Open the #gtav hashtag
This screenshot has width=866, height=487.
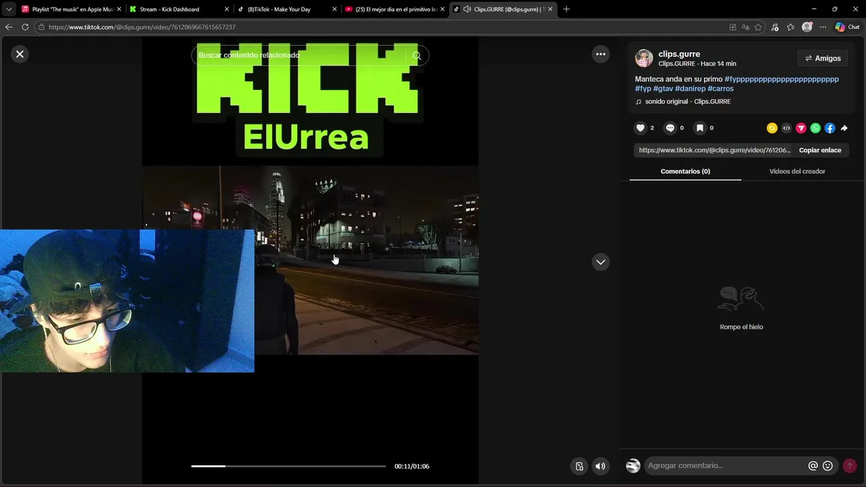tap(662, 89)
